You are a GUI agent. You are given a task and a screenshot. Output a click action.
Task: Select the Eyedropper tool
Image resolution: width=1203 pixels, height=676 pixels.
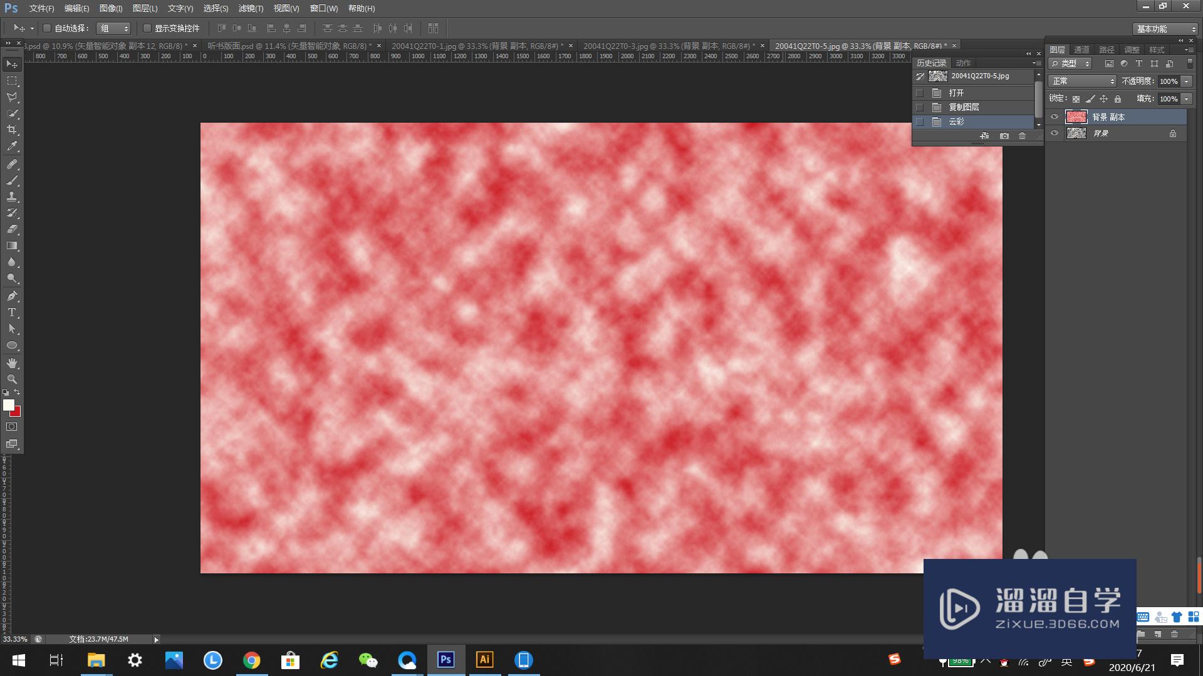tap(12, 146)
